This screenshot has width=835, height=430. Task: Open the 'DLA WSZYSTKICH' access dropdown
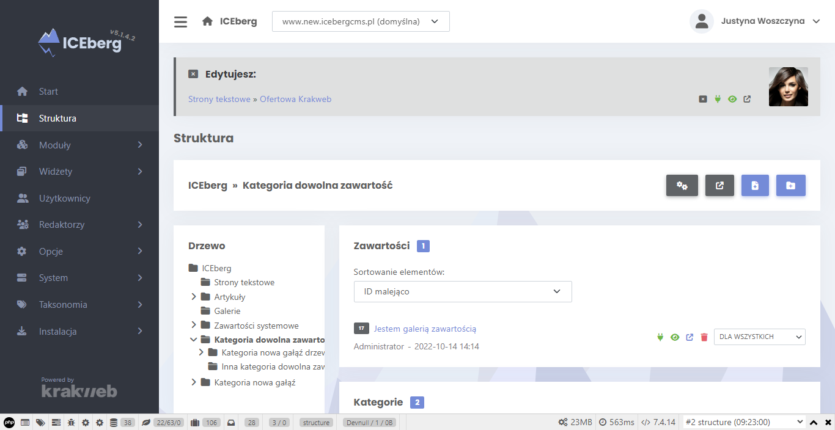coord(759,337)
